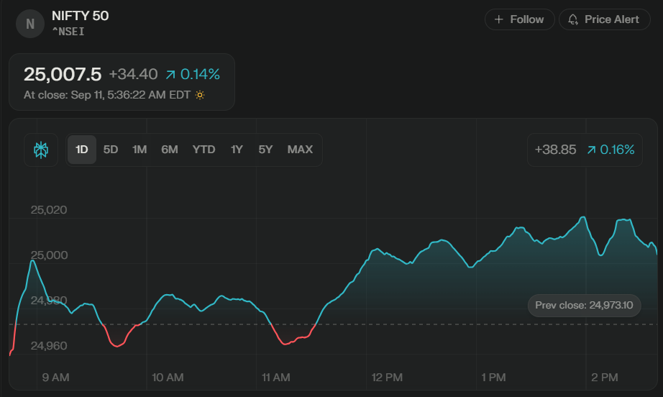Click the Perplexity logo chart icon
Viewport: 663px width, 397px height.
point(41,150)
